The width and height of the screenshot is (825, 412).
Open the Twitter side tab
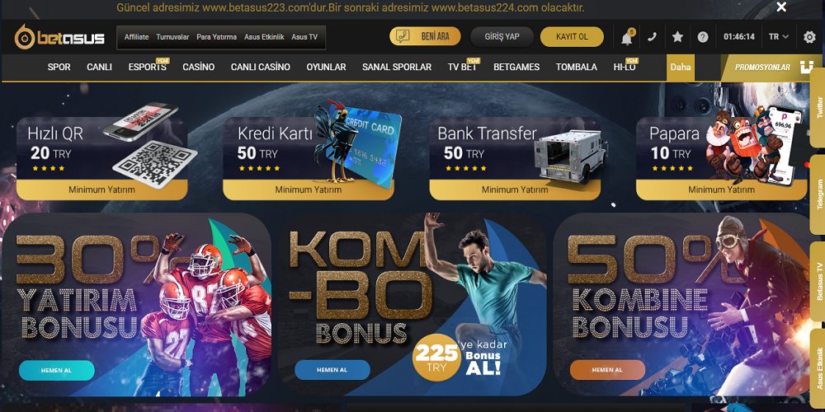pyautogui.click(x=818, y=108)
